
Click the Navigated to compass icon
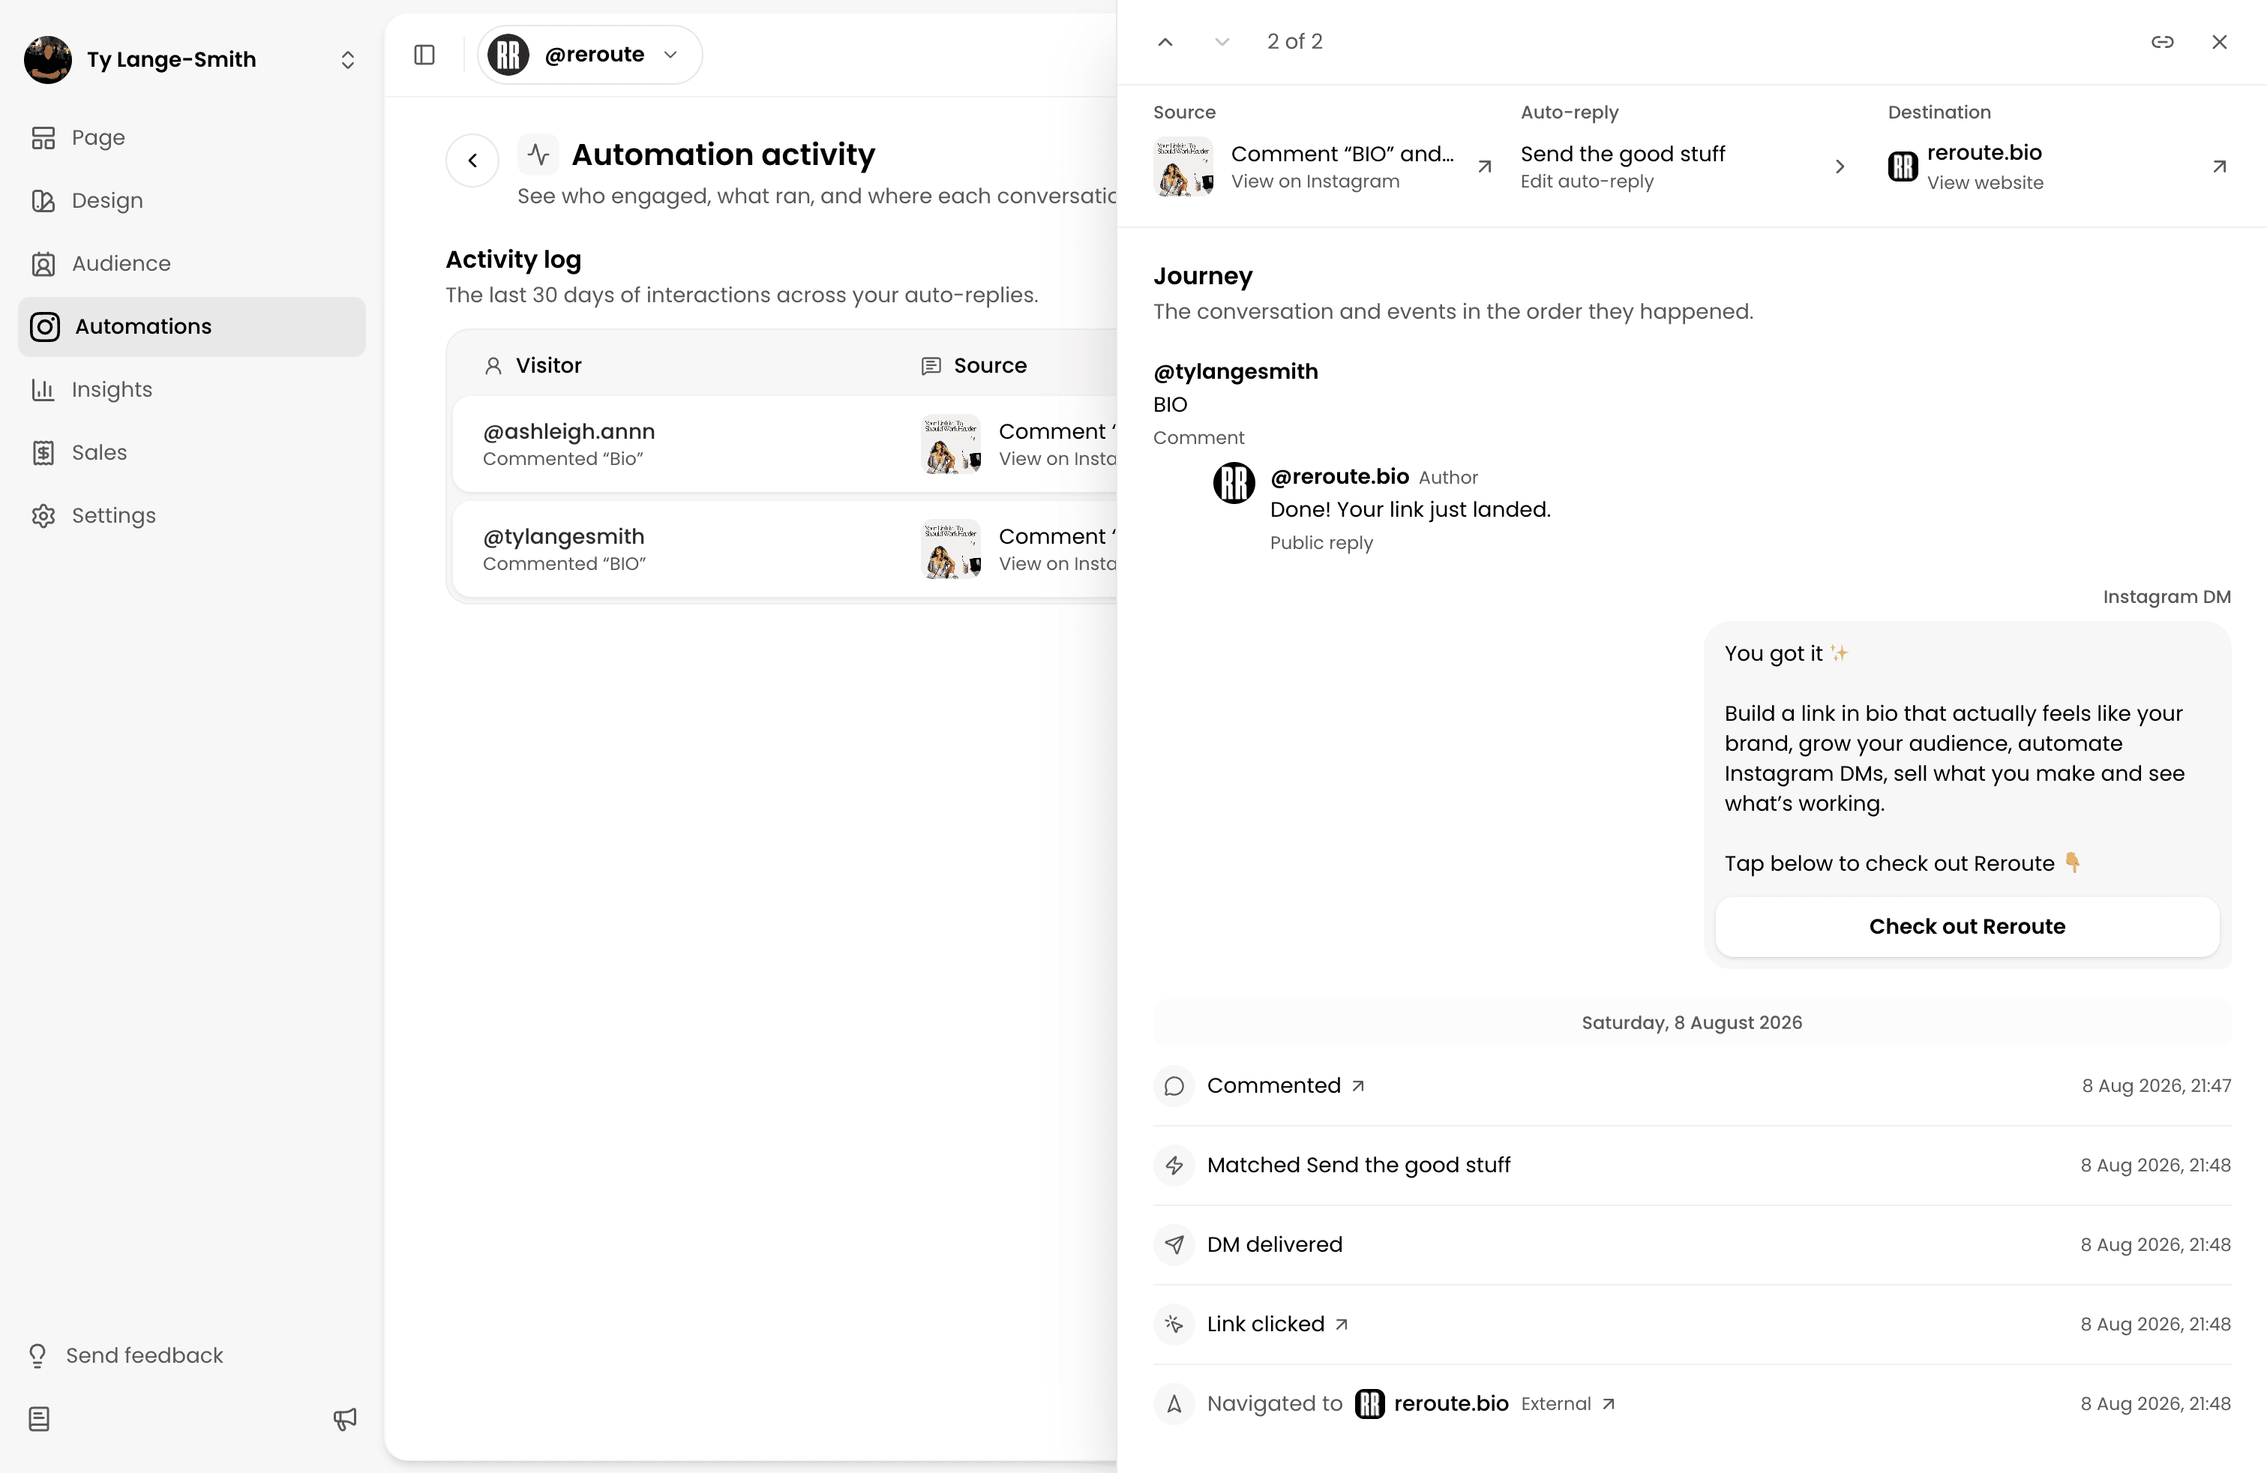(1174, 1403)
